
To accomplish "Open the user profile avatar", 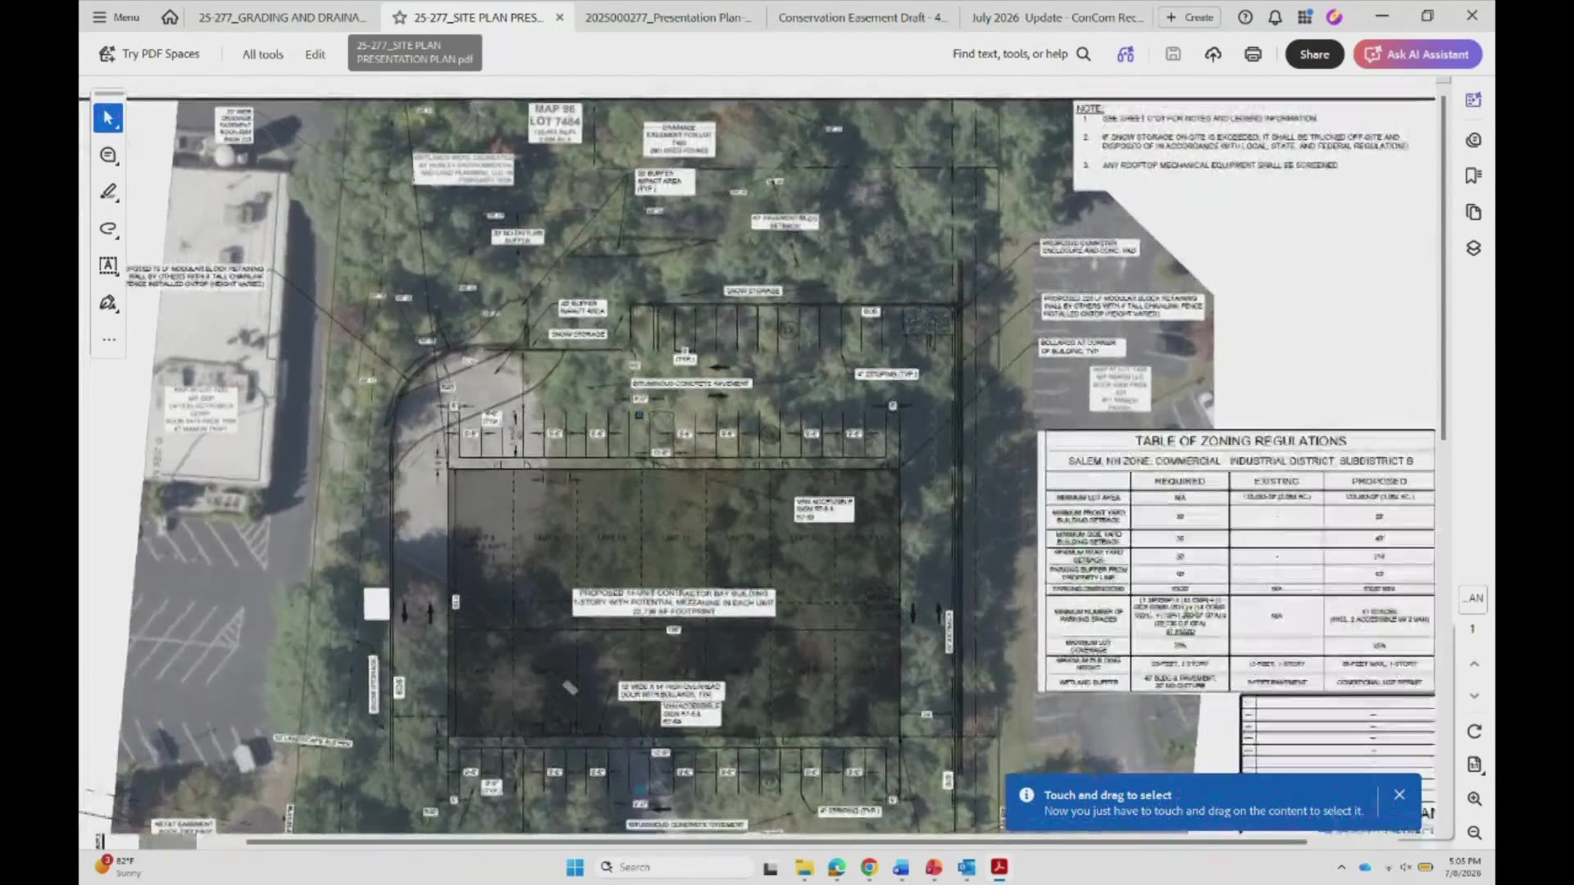I will (1335, 17).
